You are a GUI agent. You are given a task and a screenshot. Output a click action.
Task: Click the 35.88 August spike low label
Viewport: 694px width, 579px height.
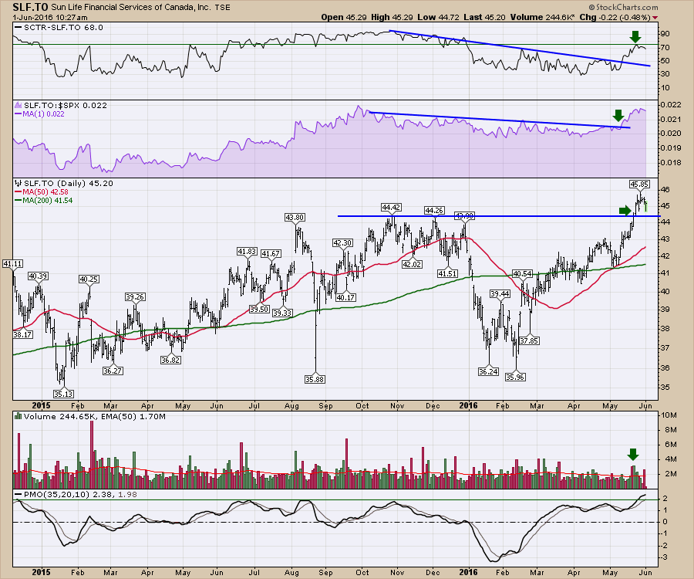(316, 378)
